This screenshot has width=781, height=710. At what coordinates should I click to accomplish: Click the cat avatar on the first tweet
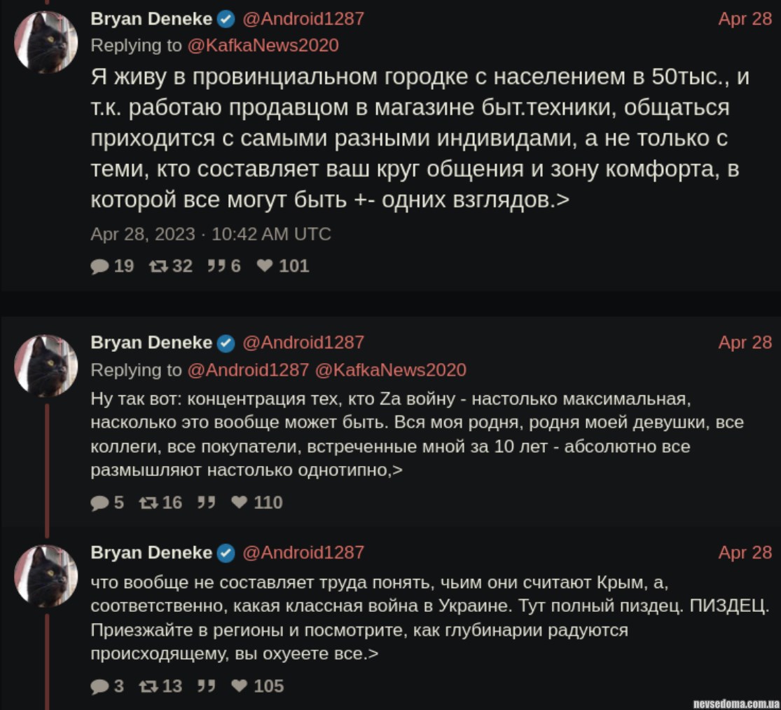pyautogui.click(x=47, y=43)
